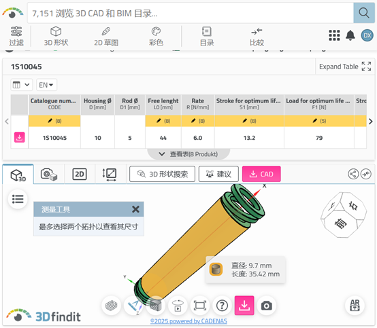Toggle section cut view icon

(x=156, y=306)
